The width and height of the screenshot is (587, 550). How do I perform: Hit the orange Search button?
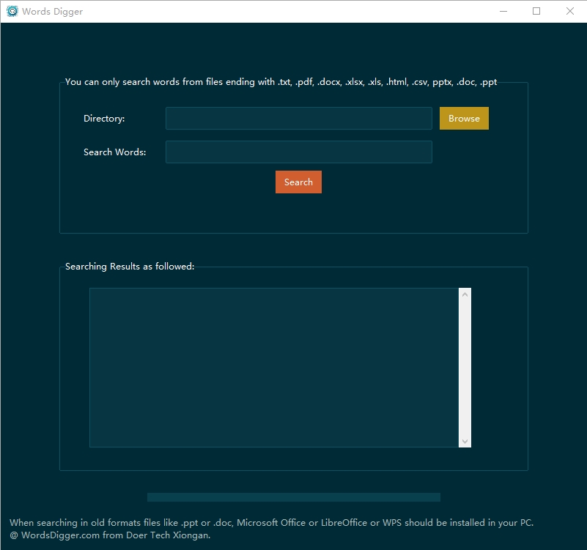pyautogui.click(x=298, y=182)
